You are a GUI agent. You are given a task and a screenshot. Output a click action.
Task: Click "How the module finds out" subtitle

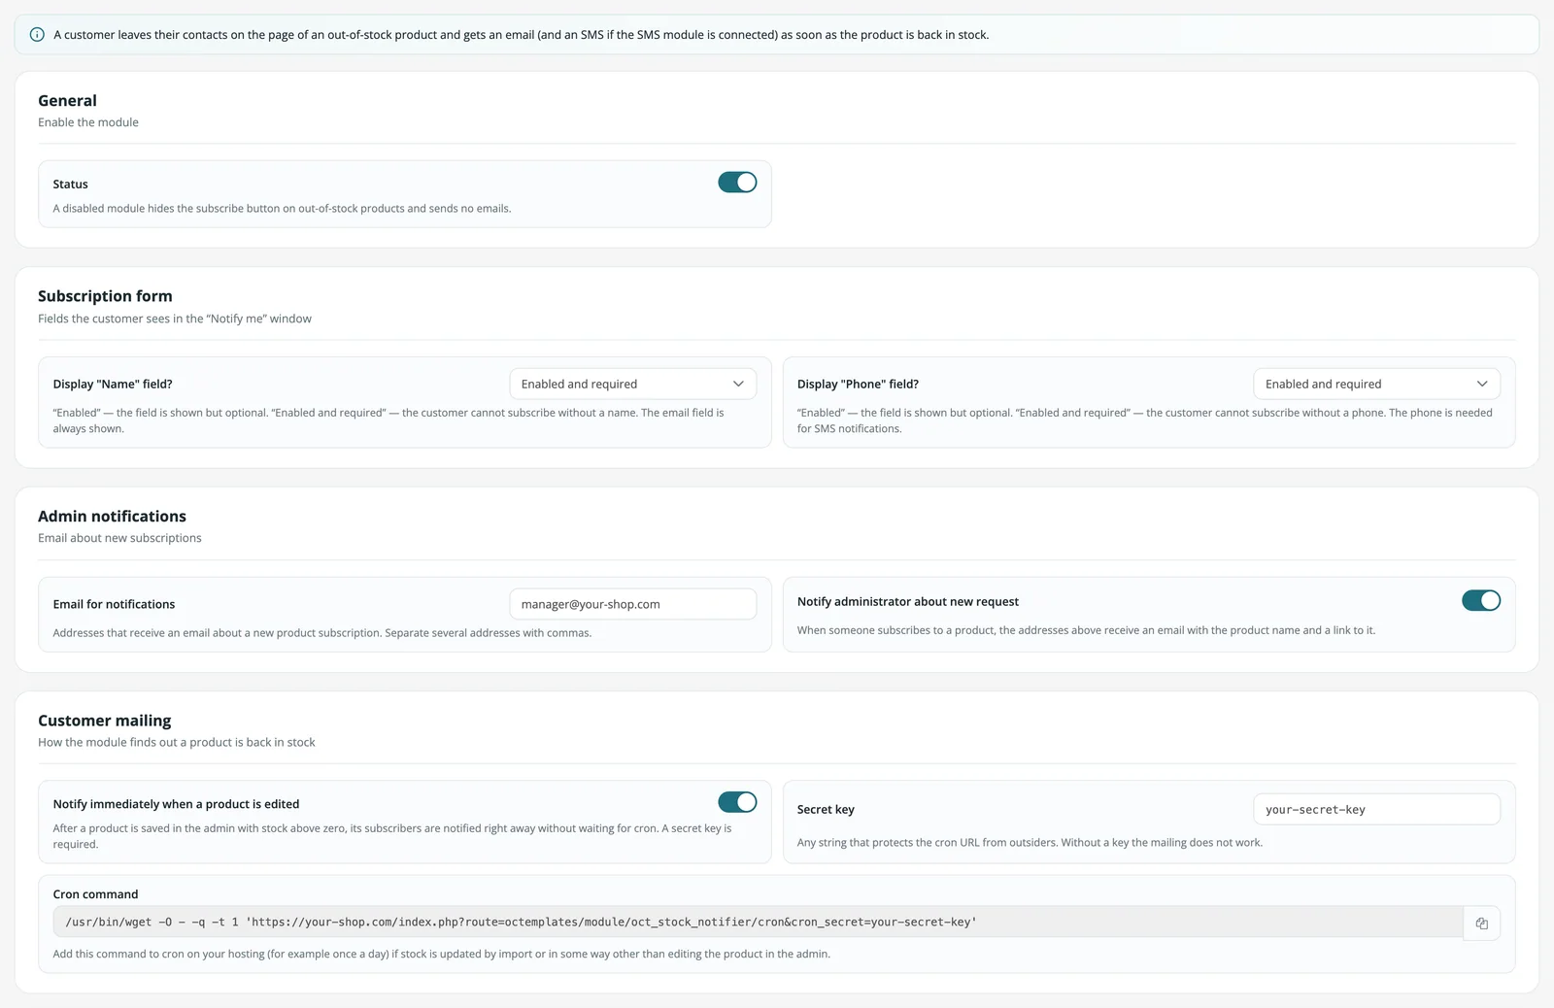tap(177, 742)
